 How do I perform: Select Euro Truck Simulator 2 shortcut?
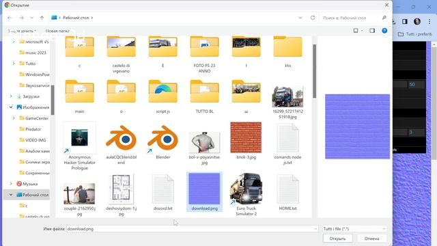coord(246,194)
